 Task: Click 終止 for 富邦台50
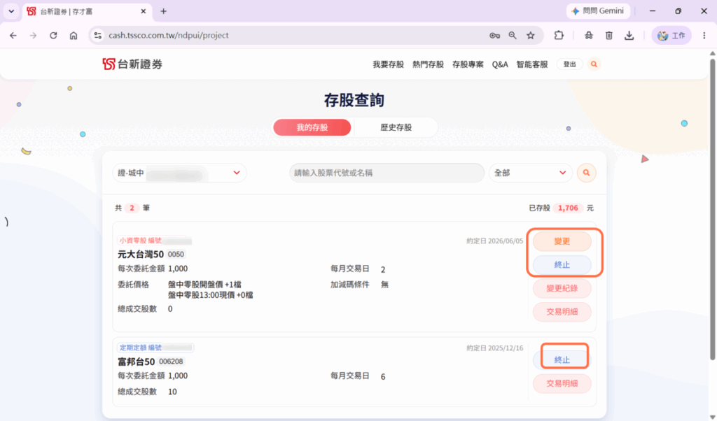tap(562, 360)
